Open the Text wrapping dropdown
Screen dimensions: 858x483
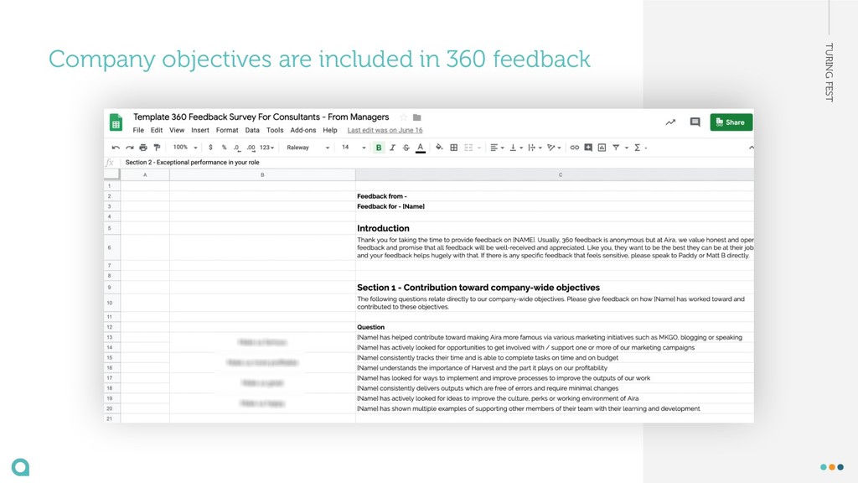tap(535, 148)
